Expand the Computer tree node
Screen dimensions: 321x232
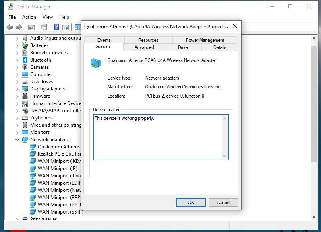(x=17, y=75)
